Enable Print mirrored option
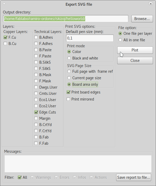Image resolution: width=156 pixels, height=186 pixels. click(x=68, y=99)
